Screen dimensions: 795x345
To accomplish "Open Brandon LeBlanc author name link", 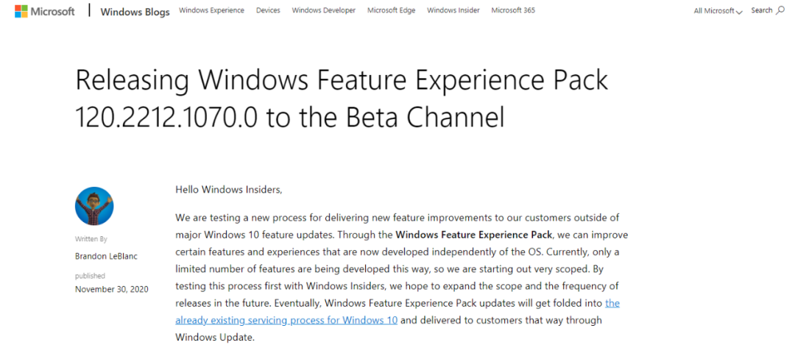I will pos(106,256).
